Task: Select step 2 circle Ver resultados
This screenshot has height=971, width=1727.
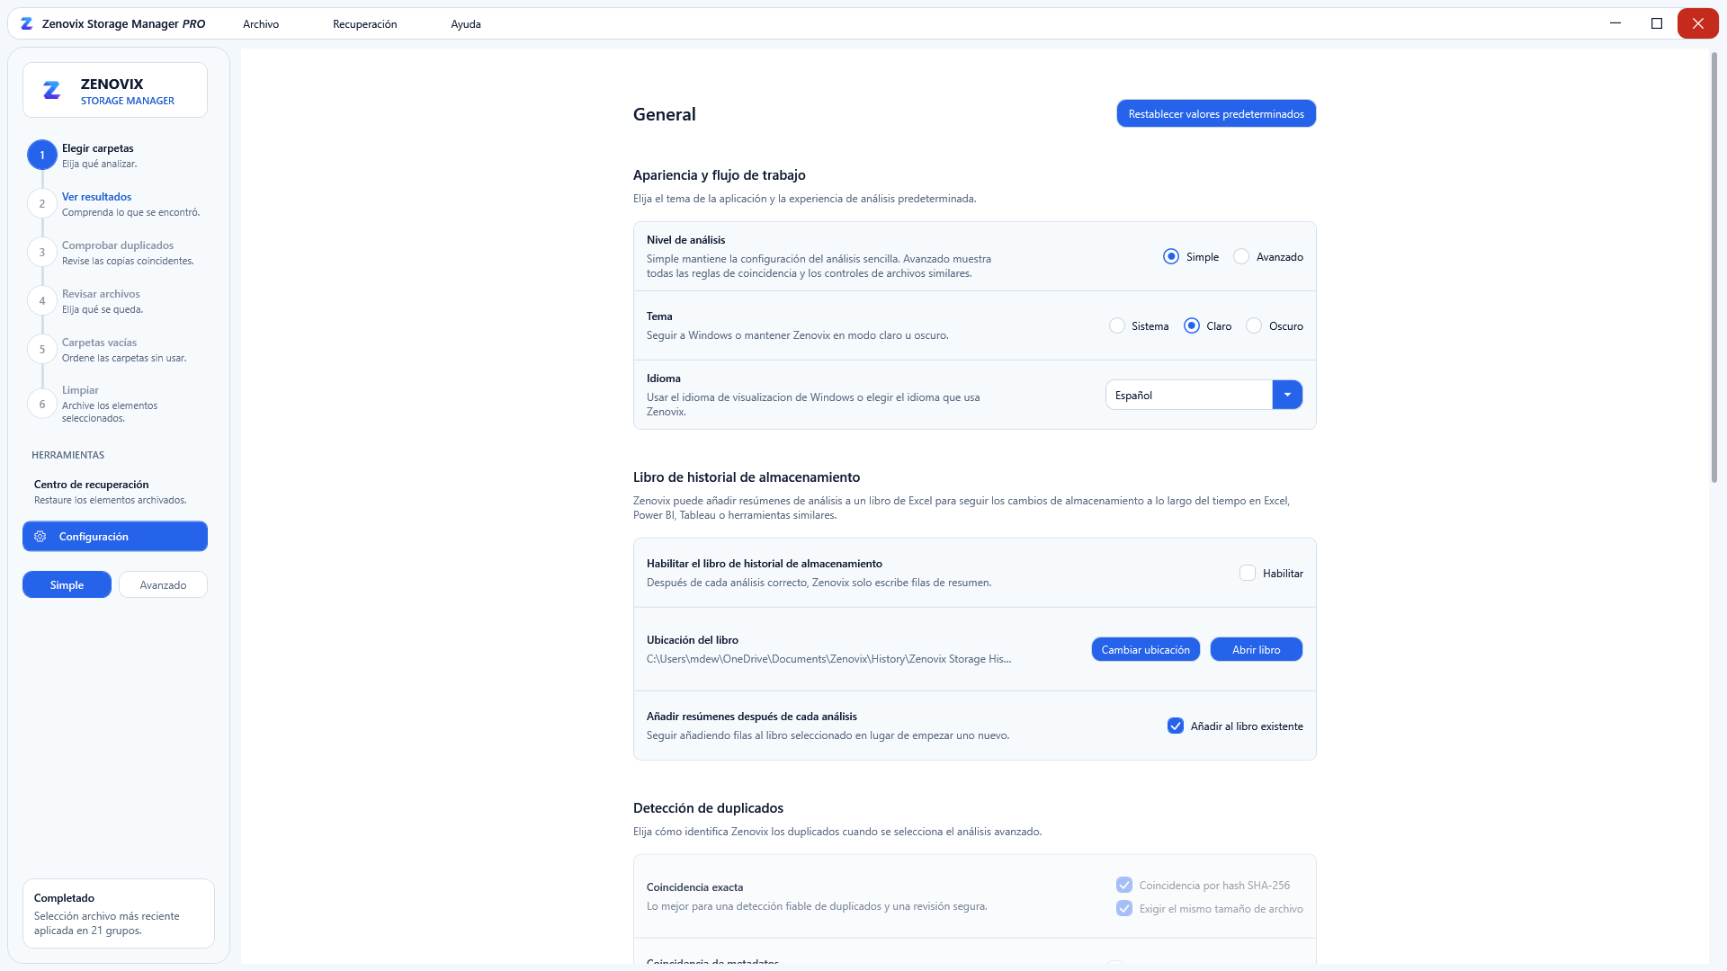Action: pyautogui.click(x=42, y=204)
